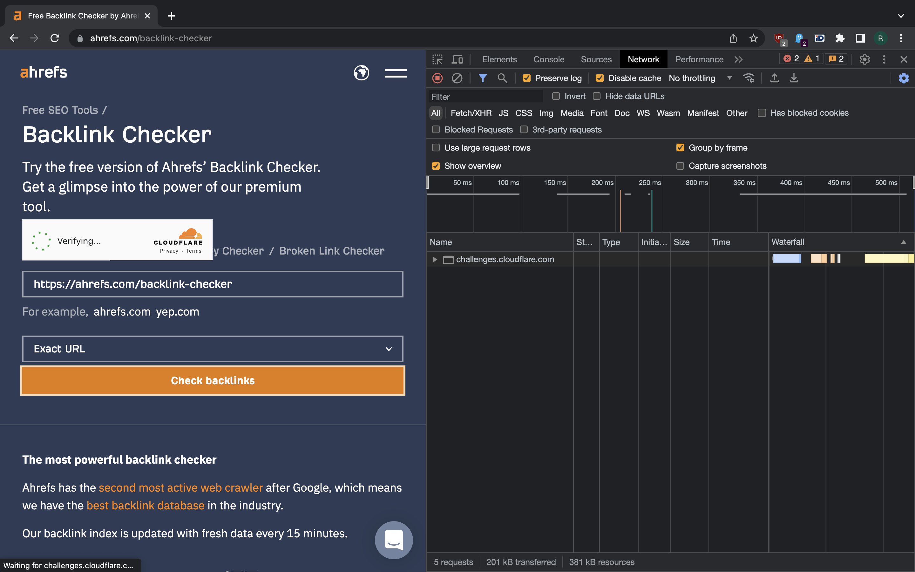Image resolution: width=915 pixels, height=572 pixels.
Task: Open the Exact URL mode dropdown
Action: click(x=213, y=349)
